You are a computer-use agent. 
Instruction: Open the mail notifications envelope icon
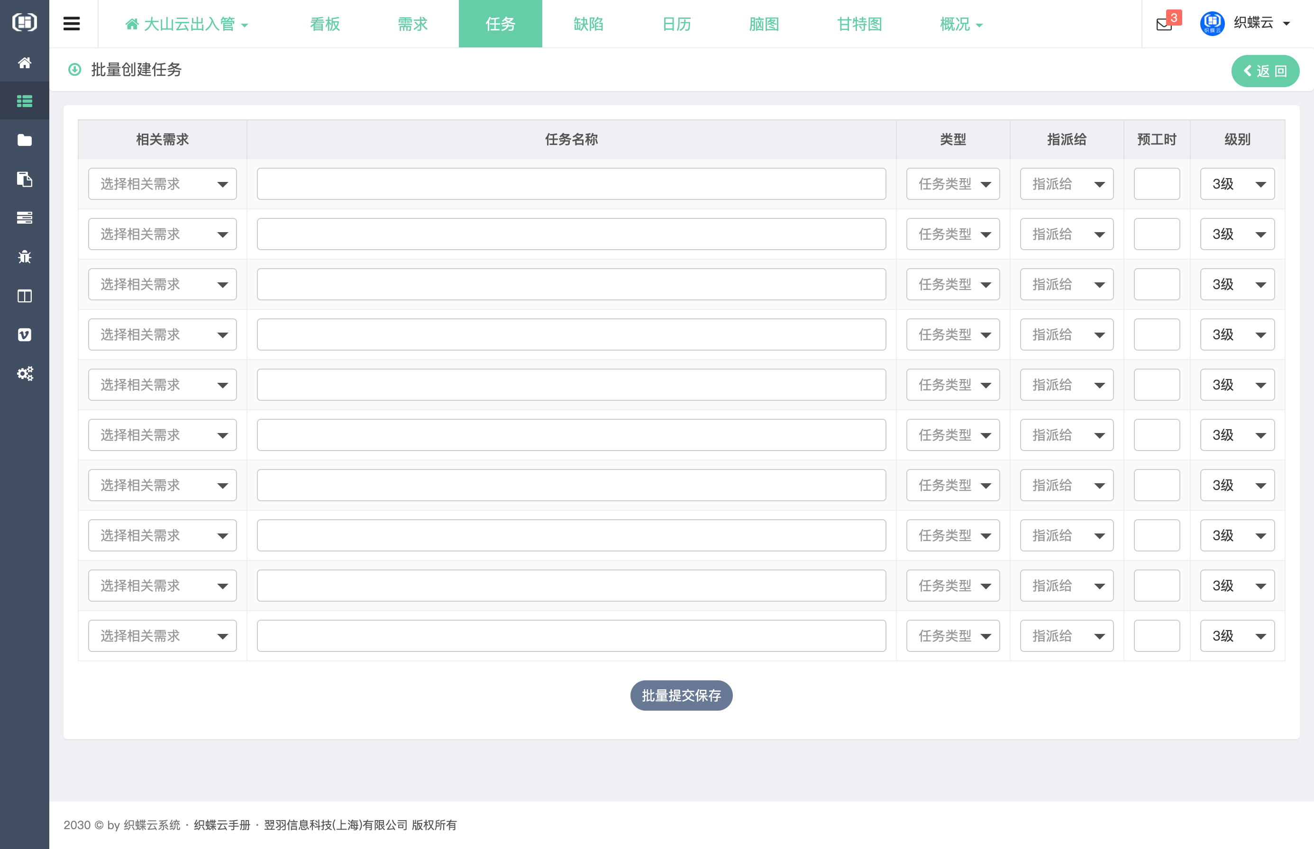(x=1163, y=24)
